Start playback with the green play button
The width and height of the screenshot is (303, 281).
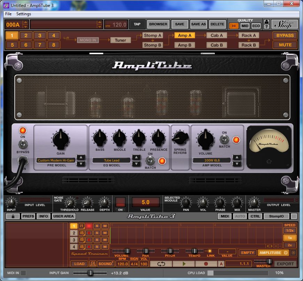[x=184, y=264]
